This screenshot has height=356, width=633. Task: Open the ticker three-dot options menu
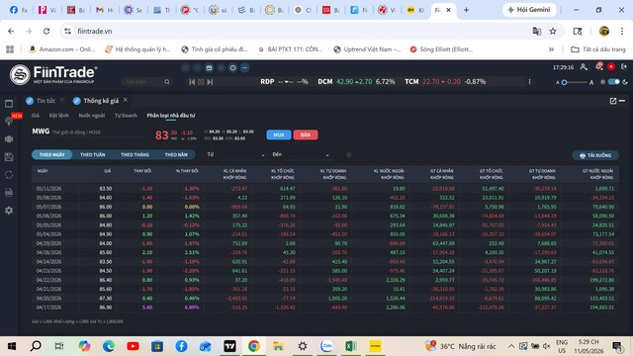(x=529, y=81)
